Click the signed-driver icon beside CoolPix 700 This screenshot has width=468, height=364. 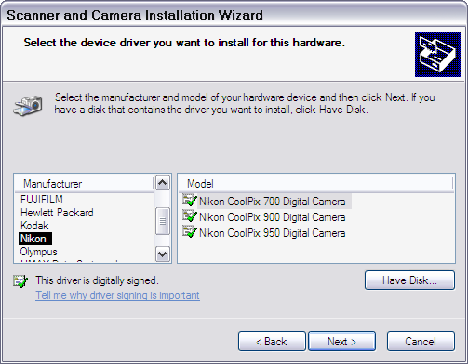190,200
